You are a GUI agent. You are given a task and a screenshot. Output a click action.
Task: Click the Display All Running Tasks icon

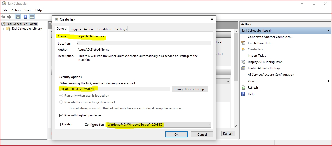(x=243, y=62)
